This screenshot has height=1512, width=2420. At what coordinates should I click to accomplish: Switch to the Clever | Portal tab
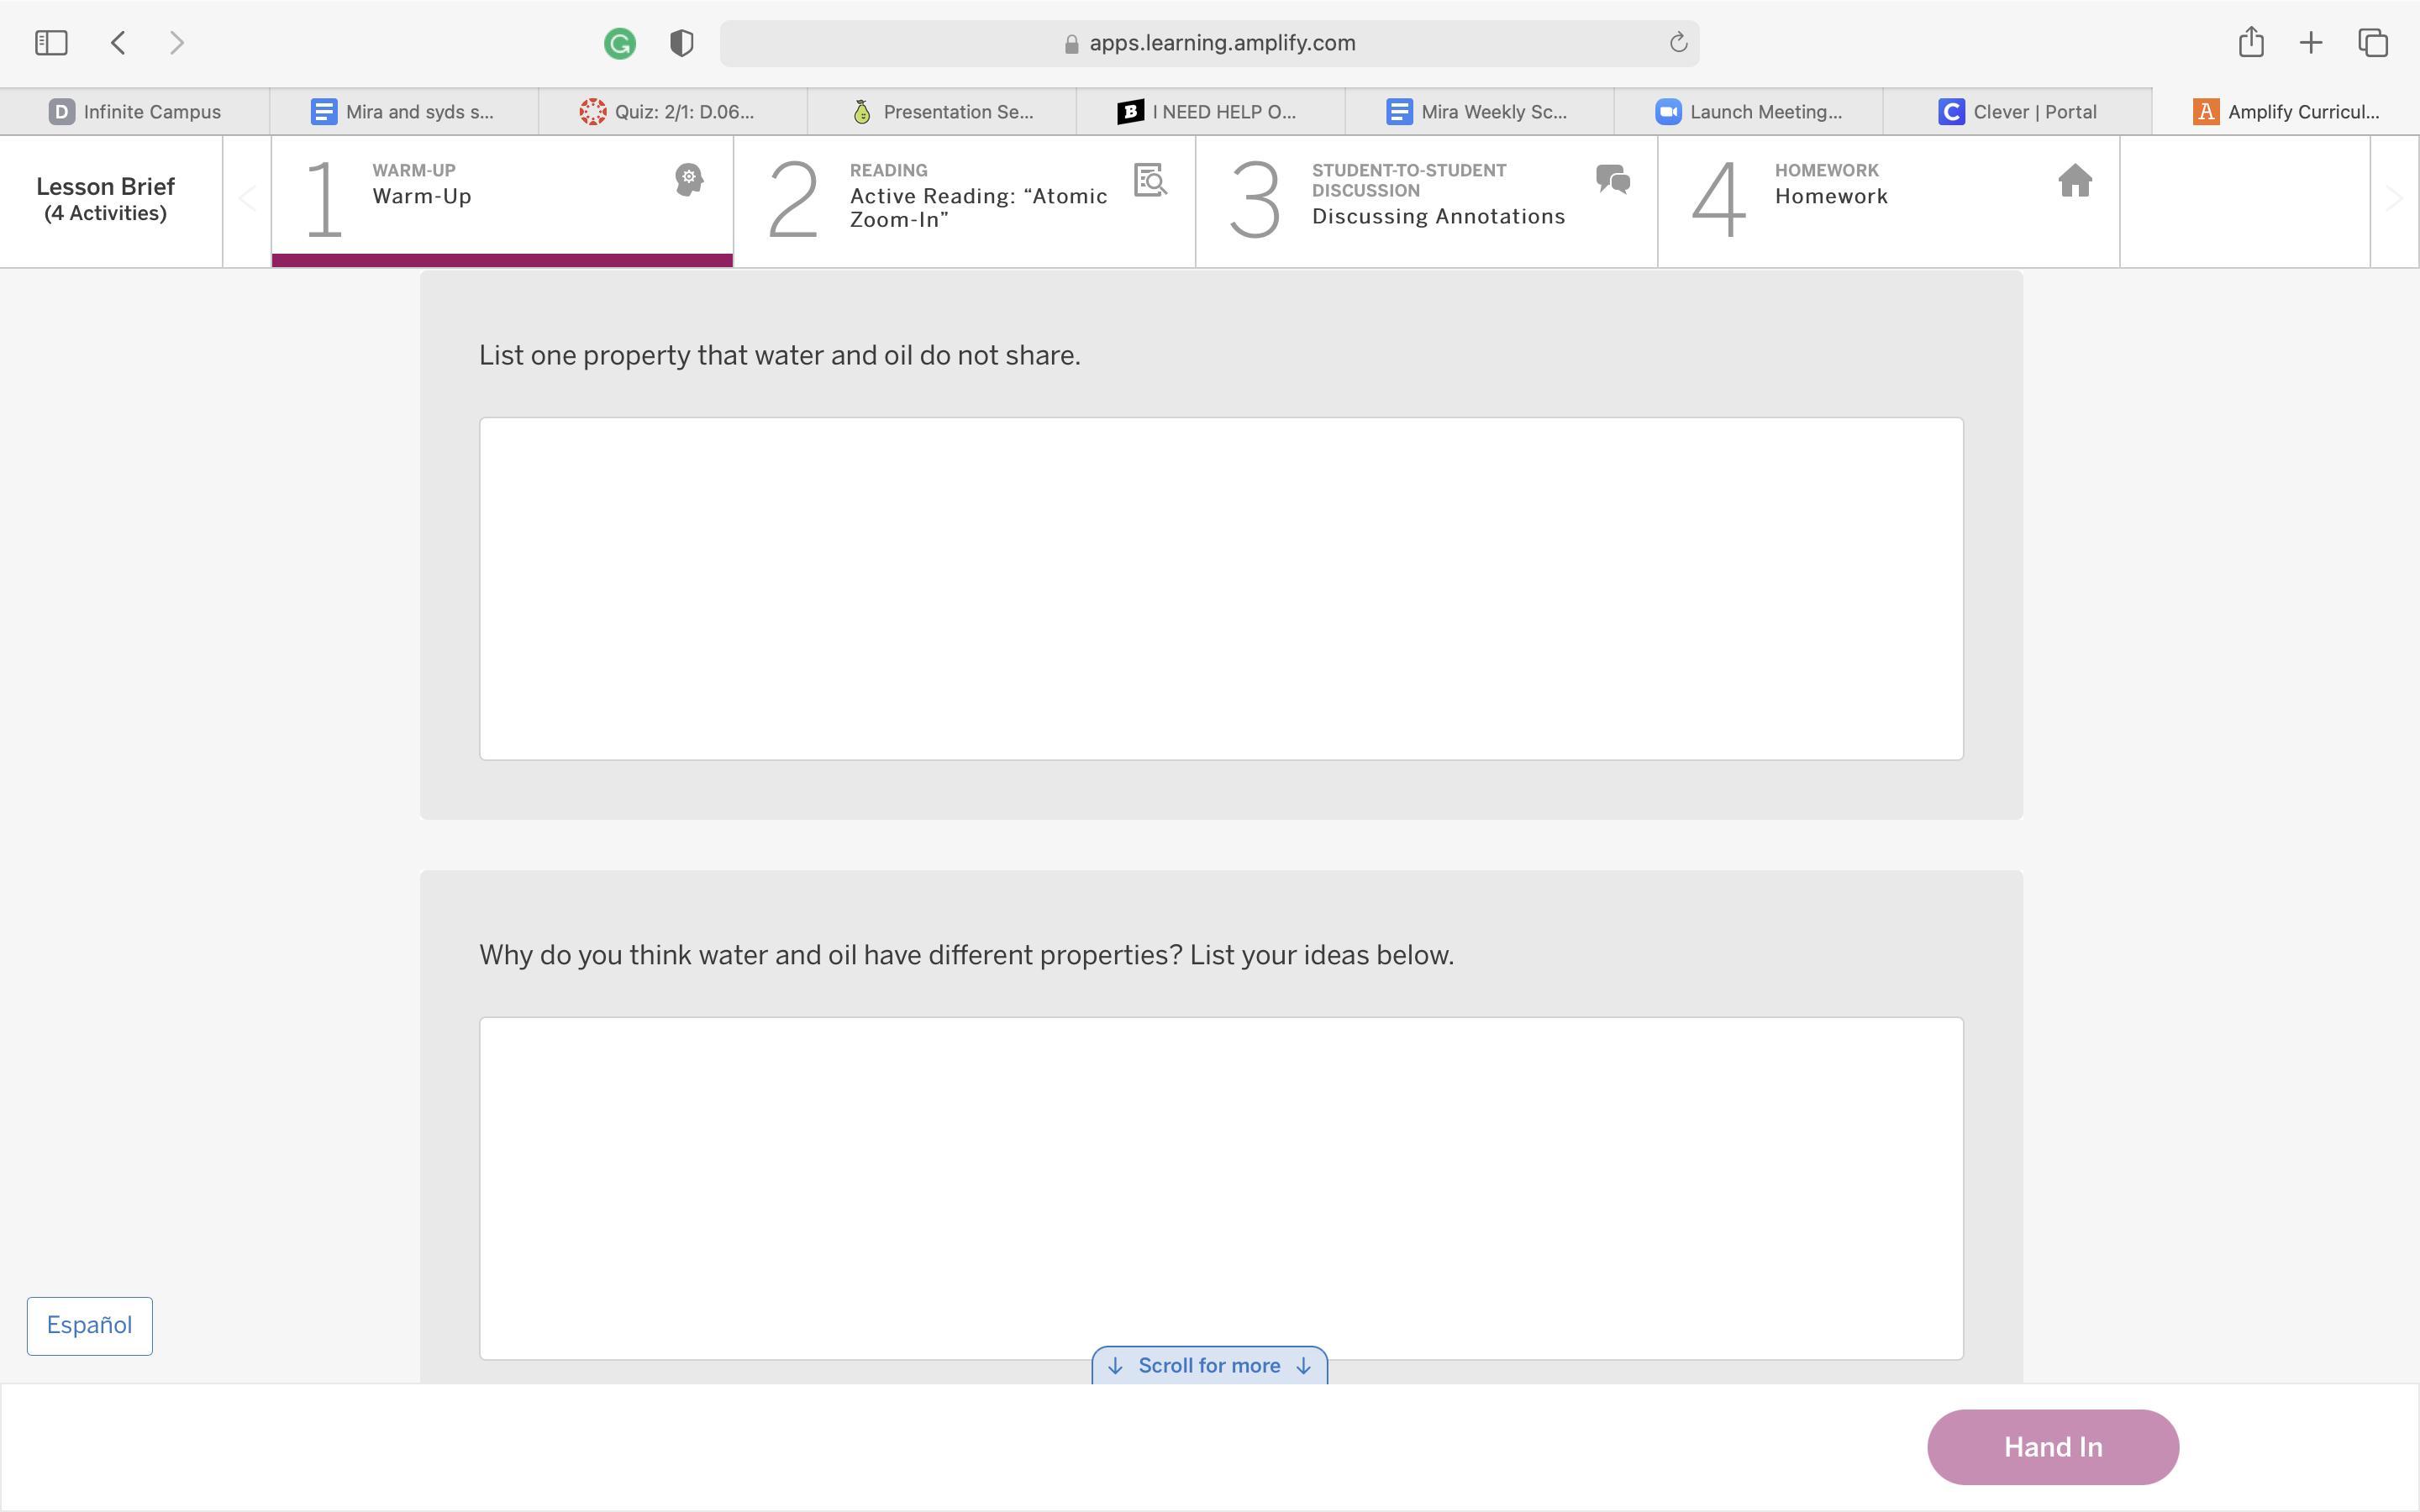tap(2017, 112)
